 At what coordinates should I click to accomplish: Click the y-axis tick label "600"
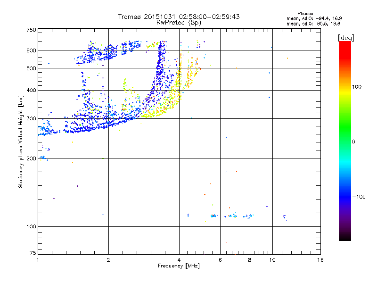(x=32, y=50)
